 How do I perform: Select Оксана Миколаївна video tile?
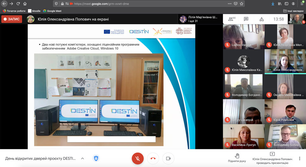285,86
